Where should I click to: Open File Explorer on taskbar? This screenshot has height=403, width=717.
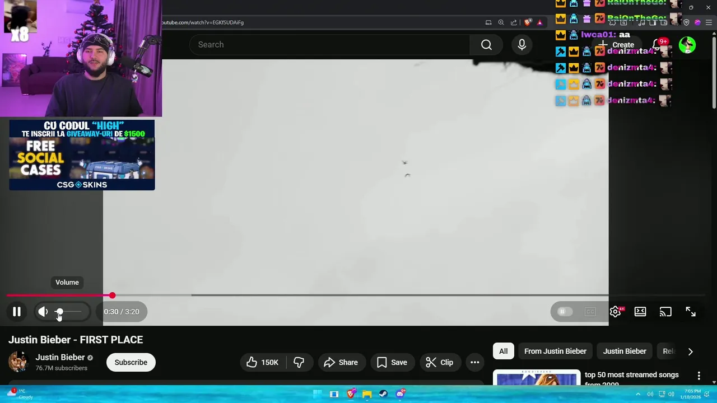tap(367, 394)
